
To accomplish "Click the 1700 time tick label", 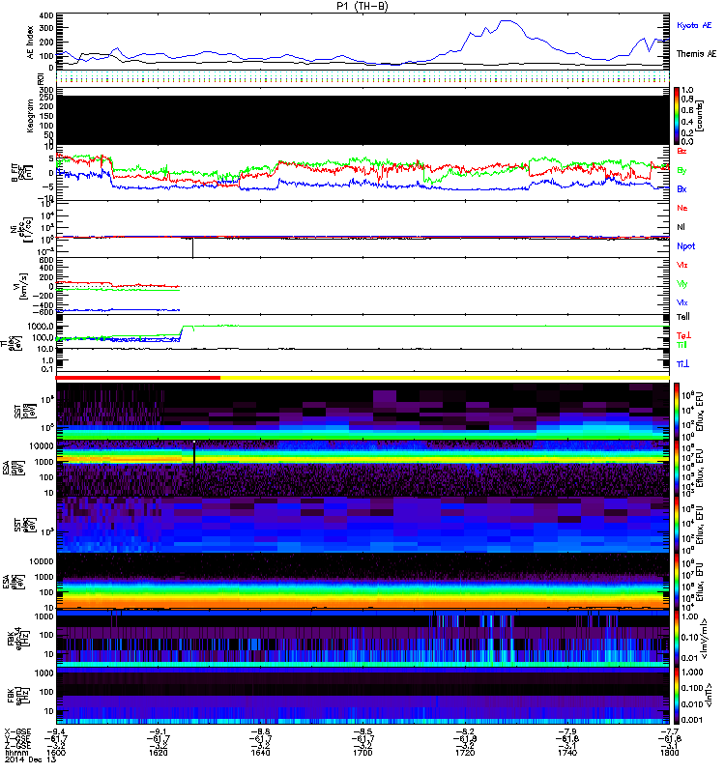I will point(362,753).
